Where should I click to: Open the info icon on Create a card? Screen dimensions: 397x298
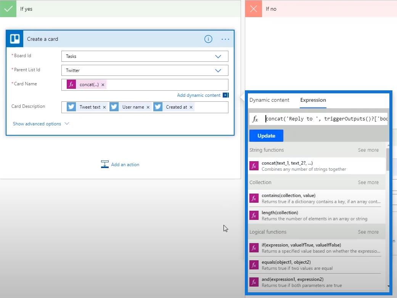(x=208, y=39)
